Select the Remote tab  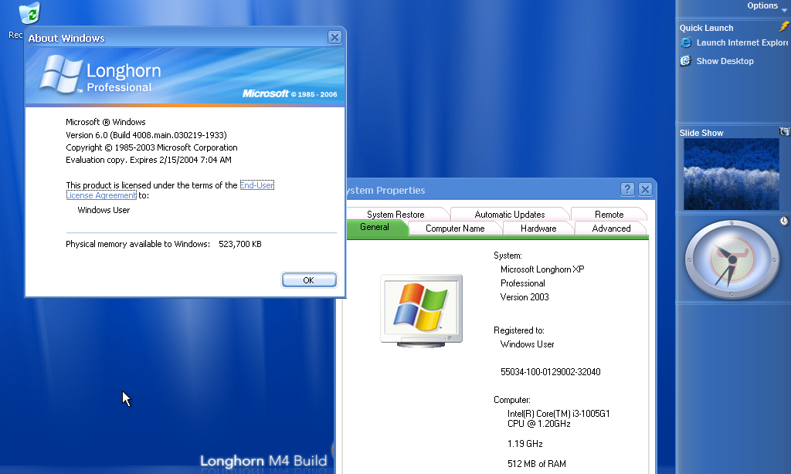tap(609, 215)
